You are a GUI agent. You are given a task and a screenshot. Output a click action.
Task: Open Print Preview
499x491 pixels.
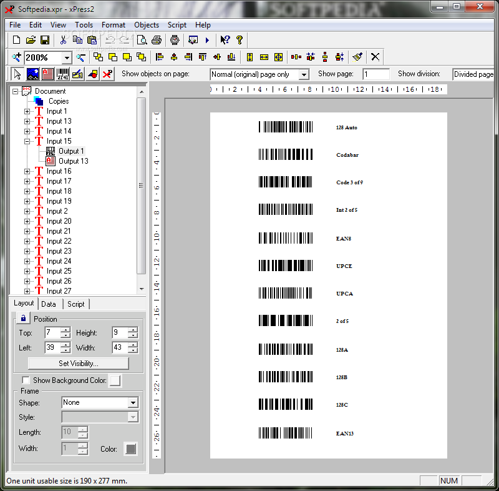(142, 40)
